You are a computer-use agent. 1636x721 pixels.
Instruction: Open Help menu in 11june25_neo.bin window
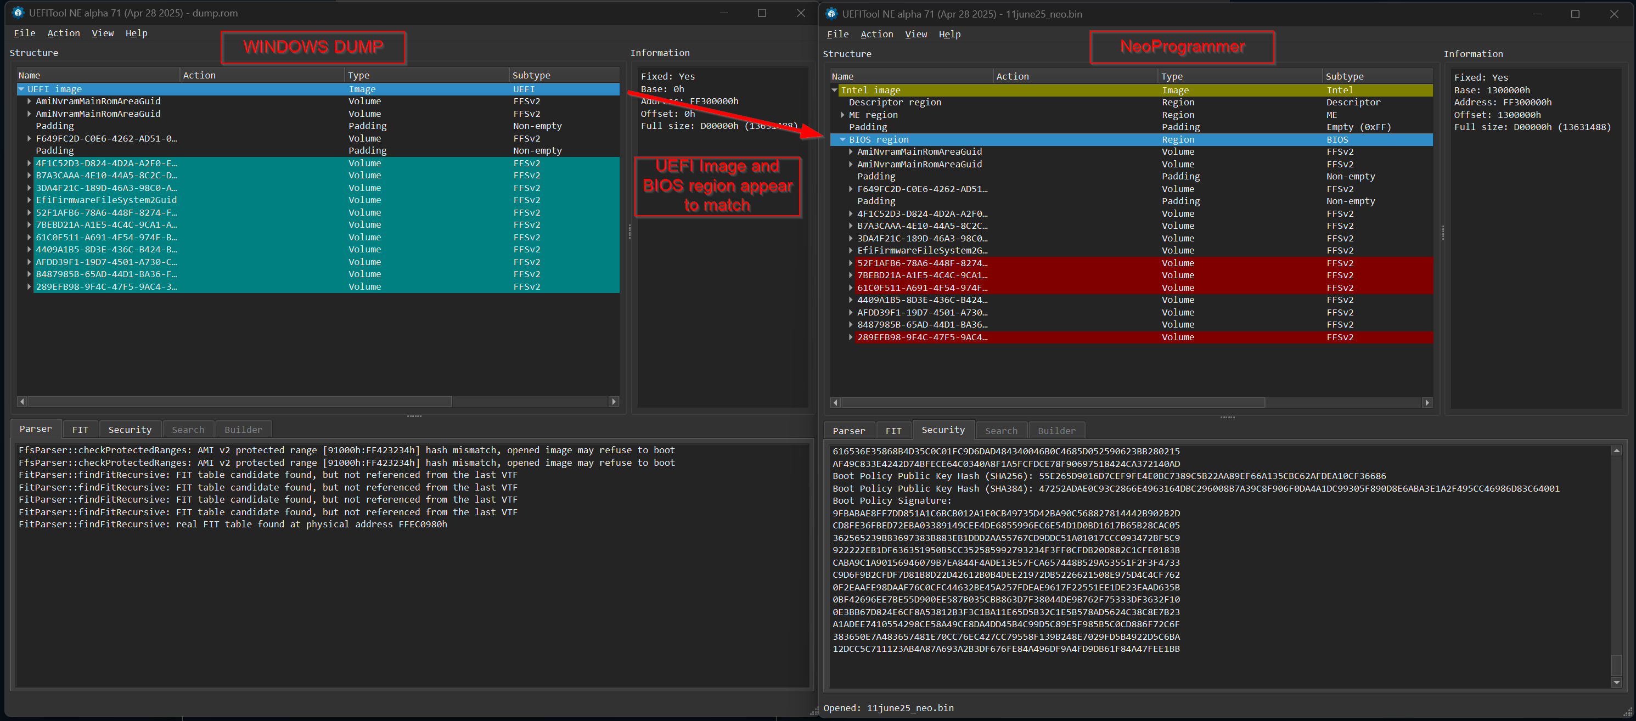(949, 35)
